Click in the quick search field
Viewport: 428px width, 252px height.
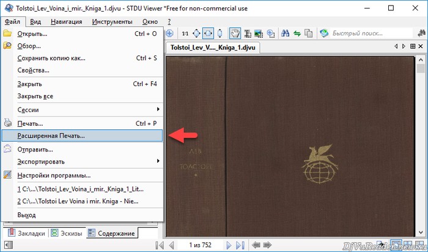pos(371,34)
